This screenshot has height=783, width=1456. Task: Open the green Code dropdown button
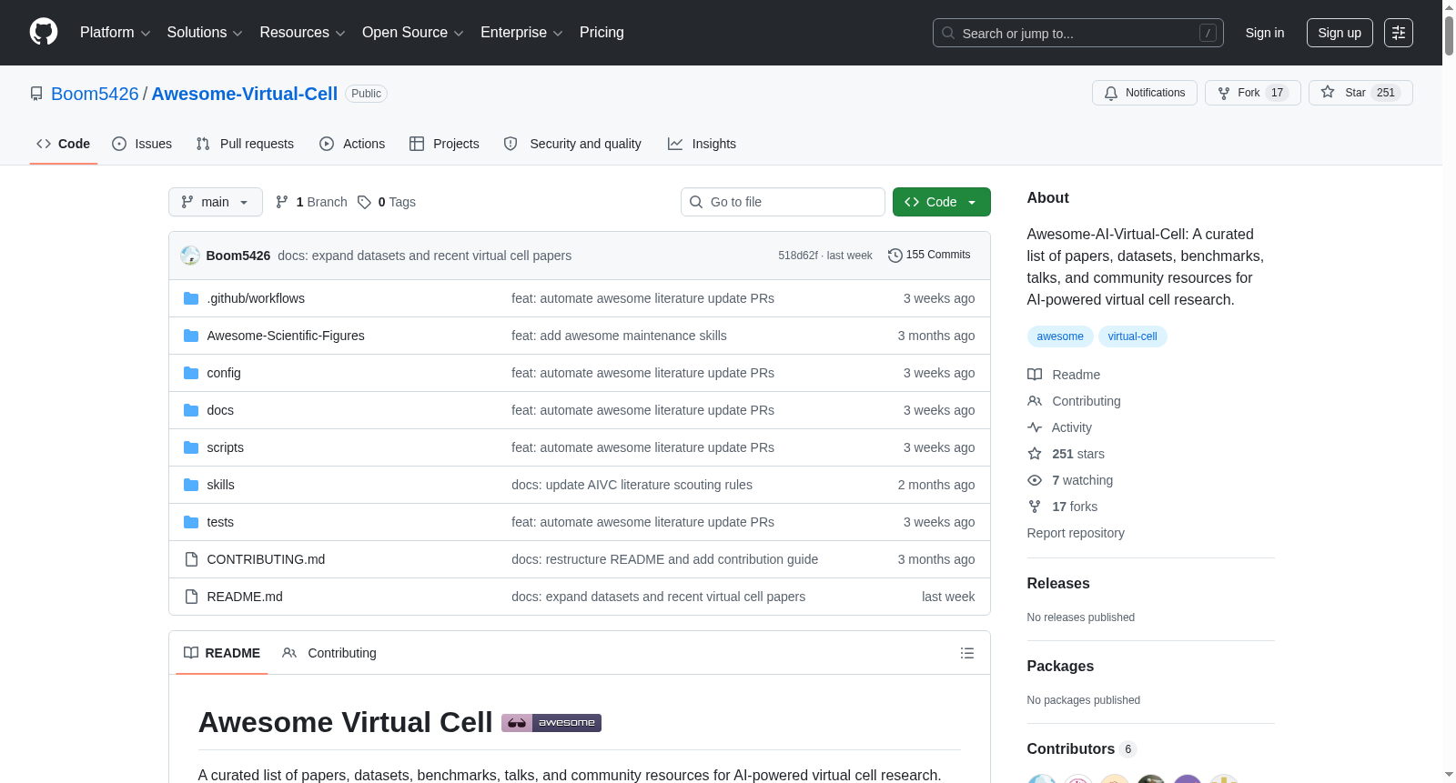click(942, 202)
